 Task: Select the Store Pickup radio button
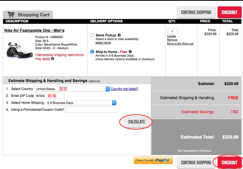pos(92,35)
